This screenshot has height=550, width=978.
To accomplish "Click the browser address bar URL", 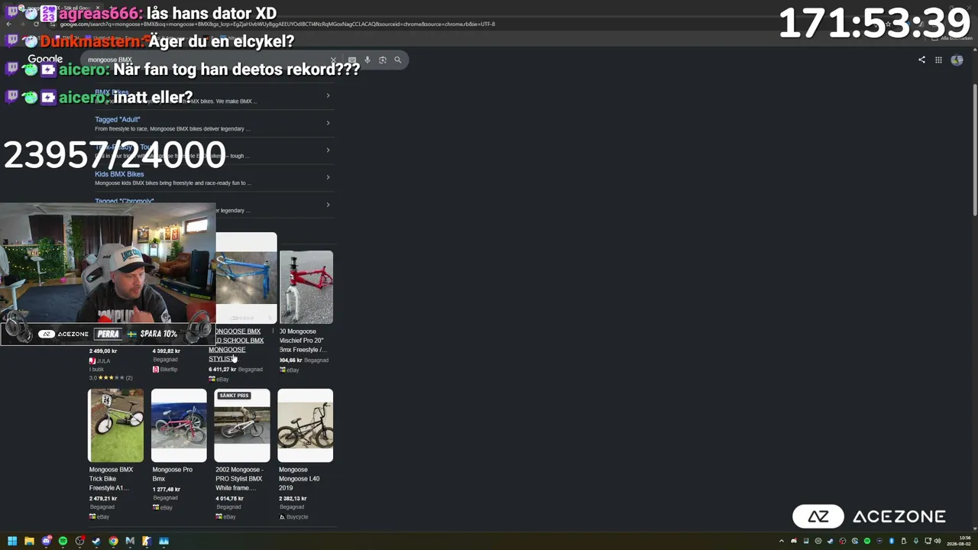I will [277, 24].
